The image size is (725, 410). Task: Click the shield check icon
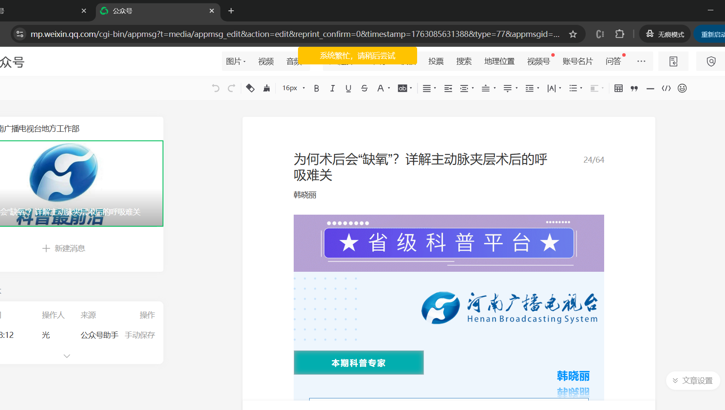[711, 61]
